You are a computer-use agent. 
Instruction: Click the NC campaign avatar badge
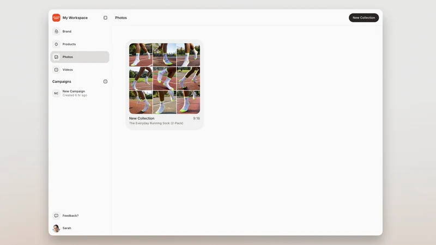[x=56, y=93]
